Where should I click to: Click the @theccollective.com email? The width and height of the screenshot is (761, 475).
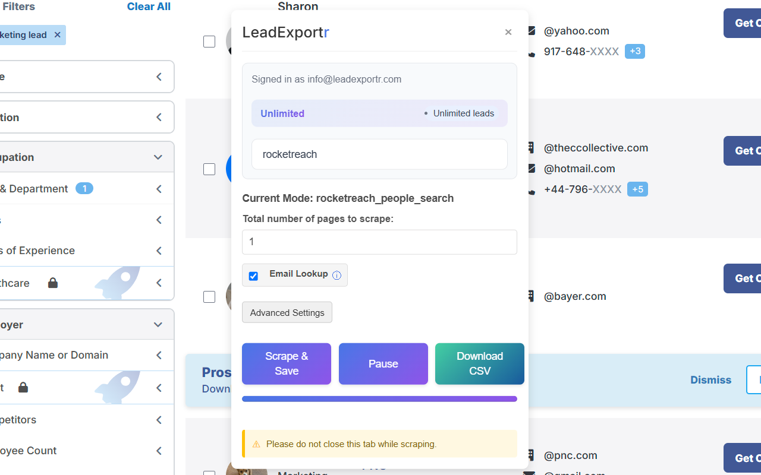[x=596, y=148]
